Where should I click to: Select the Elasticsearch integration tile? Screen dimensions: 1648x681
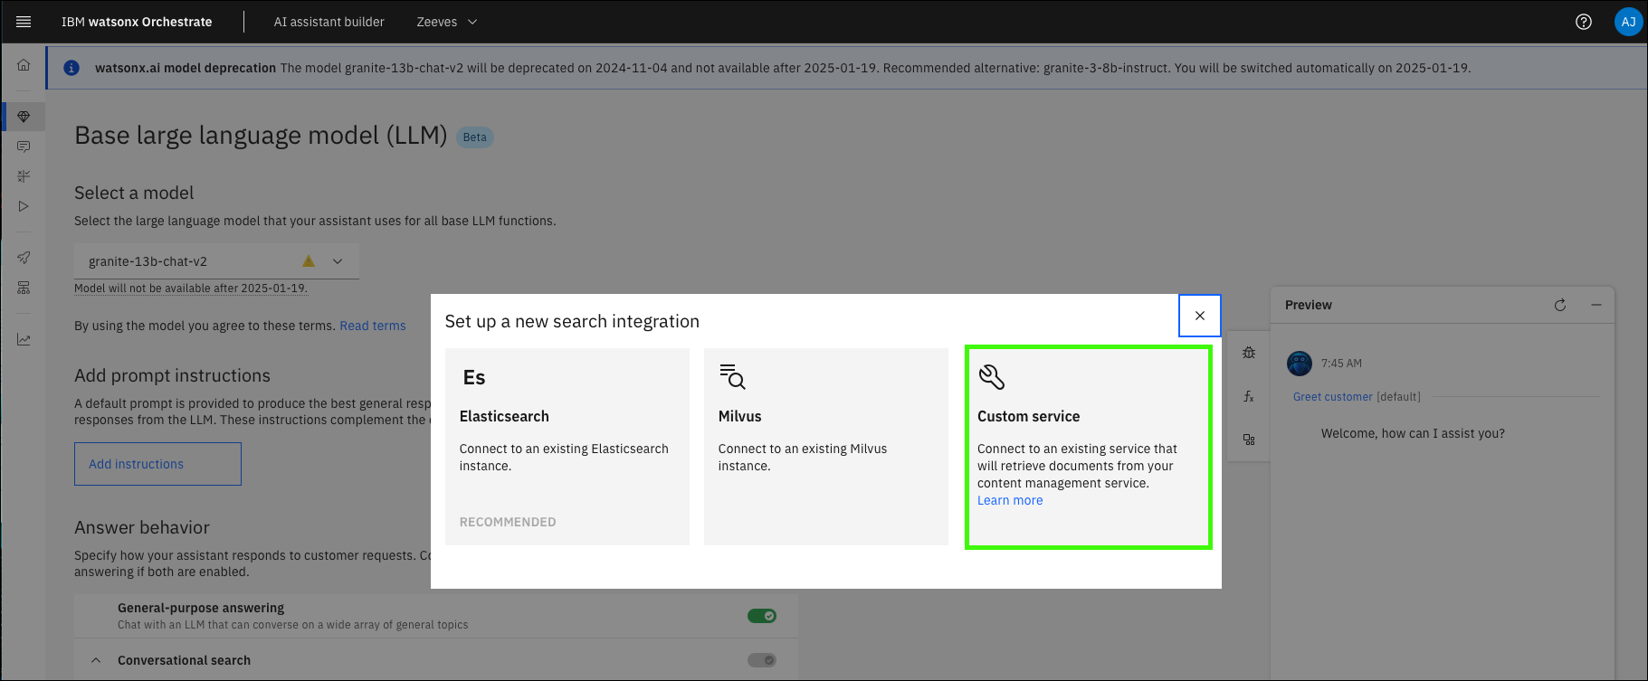567,447
